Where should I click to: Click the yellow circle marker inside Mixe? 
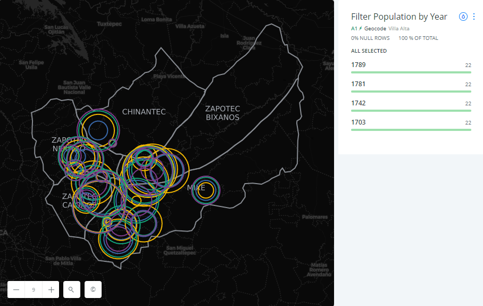tap(206, 190)
